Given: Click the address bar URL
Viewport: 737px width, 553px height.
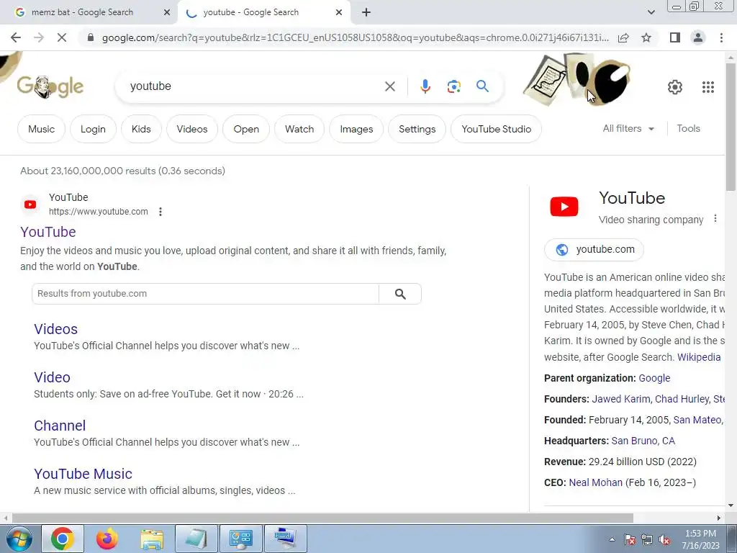Looking at the screenshot, I should coord(356,37).
